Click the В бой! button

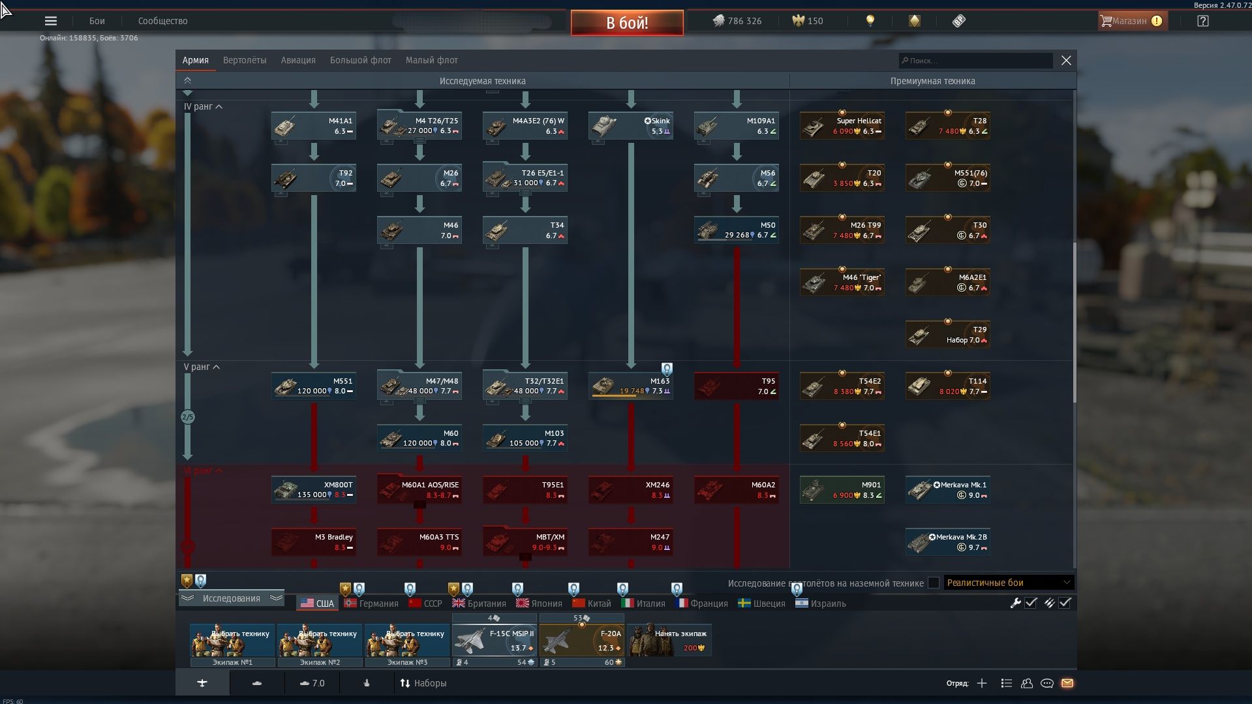point(627,23)
